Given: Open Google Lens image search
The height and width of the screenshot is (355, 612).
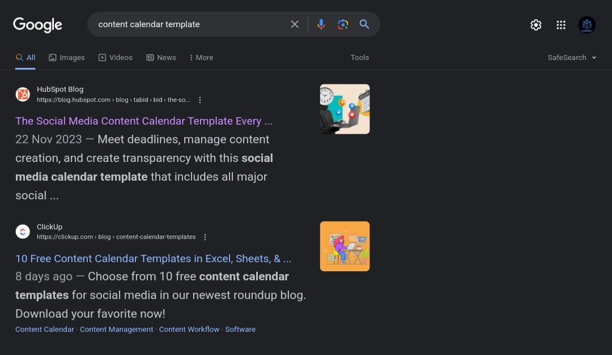Looking at the screenshot, I should pos(343,24).
